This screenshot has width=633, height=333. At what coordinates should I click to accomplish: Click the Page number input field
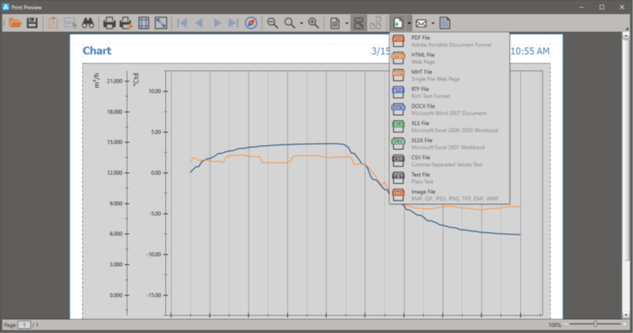24,324
